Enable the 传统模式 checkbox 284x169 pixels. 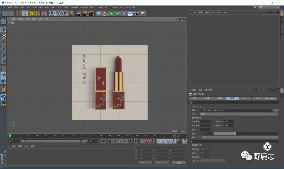[x=201, y=145]
